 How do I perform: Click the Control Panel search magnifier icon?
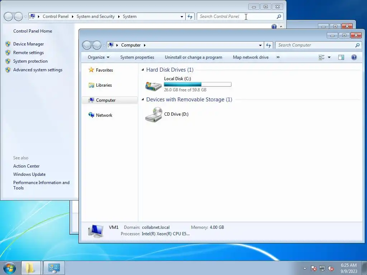pos(279,16)
